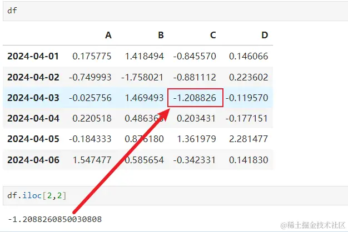Click output value -1.2088260850030808
348x232 pixels.
54,219
